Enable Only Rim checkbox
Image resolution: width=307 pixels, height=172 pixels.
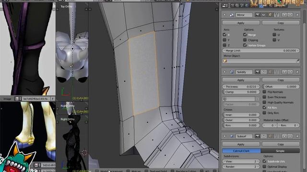264,113
